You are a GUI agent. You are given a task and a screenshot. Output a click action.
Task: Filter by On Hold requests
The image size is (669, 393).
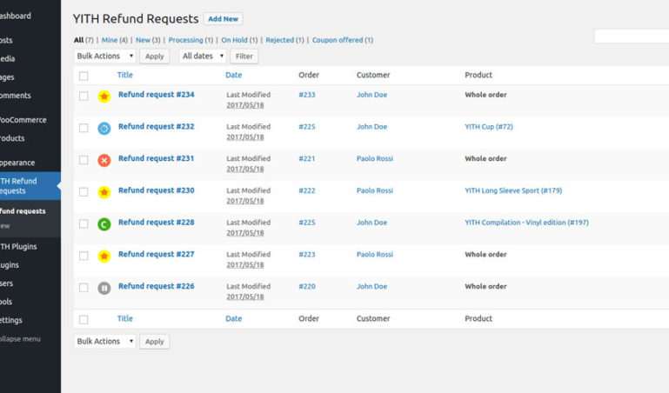pos(234,40)
